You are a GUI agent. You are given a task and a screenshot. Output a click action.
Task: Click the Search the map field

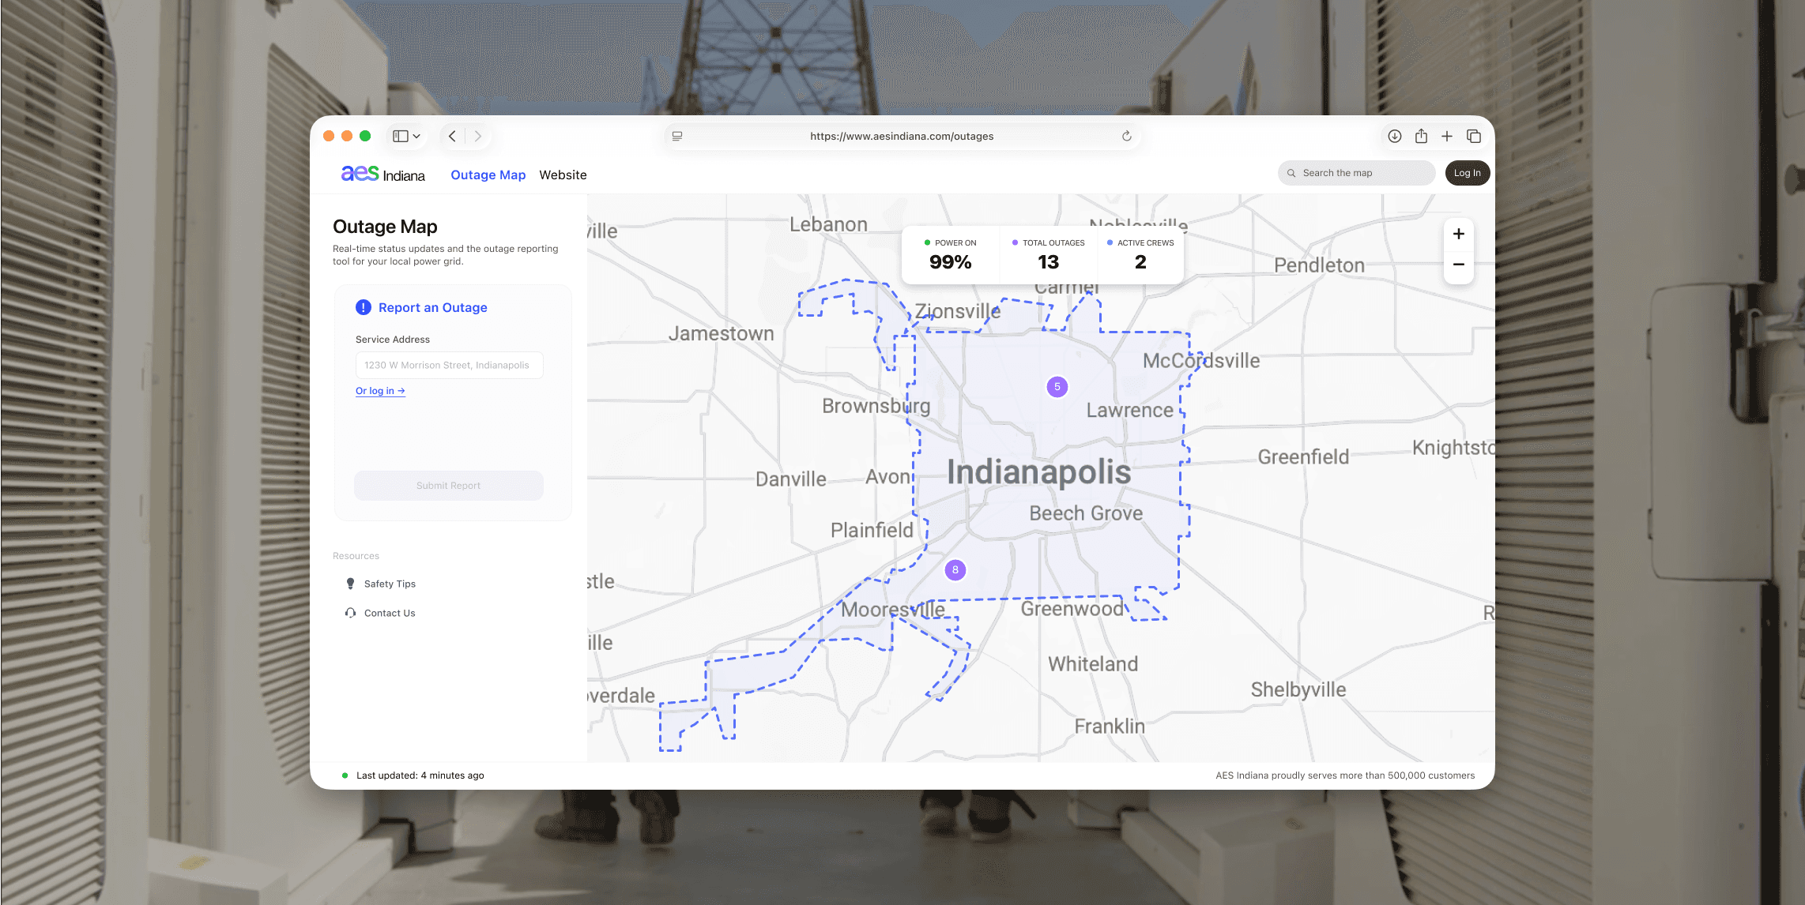1356,173
